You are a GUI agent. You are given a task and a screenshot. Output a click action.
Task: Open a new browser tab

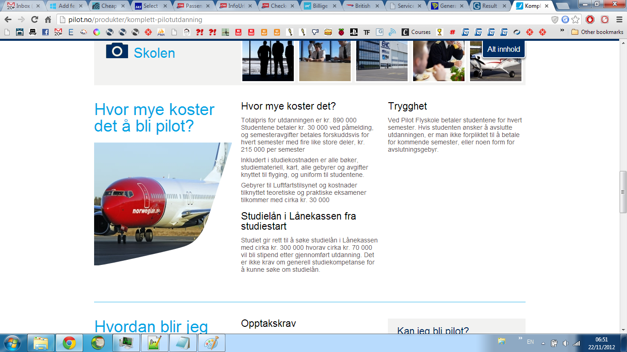(x=562, y=6)
